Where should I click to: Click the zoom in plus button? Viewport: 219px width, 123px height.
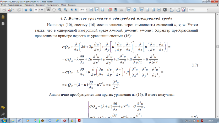[x=76, y=10]
